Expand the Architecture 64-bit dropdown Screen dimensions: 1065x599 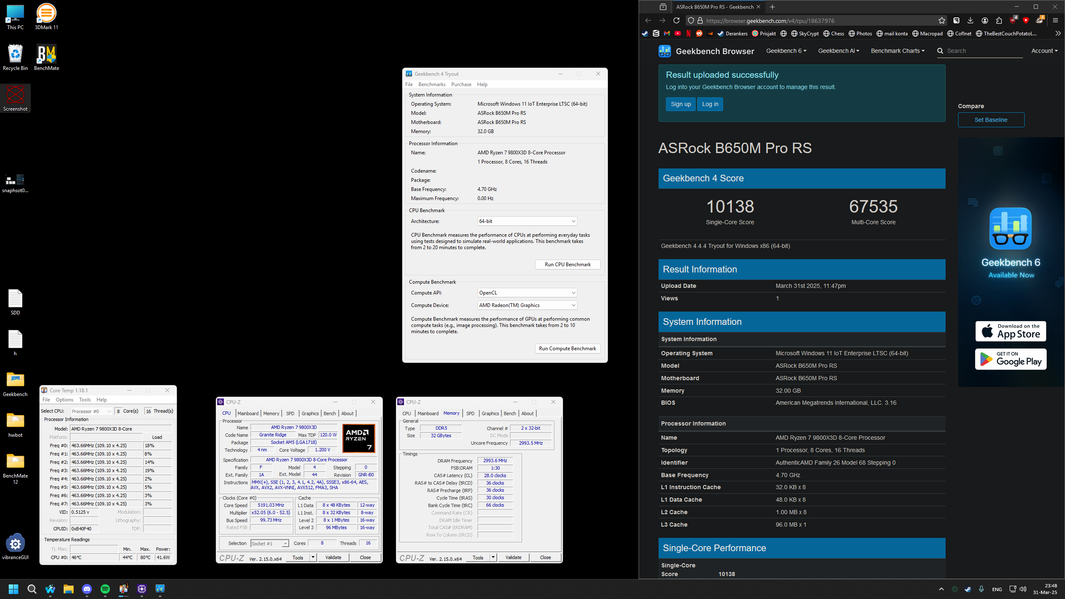(x=527, y=221)
